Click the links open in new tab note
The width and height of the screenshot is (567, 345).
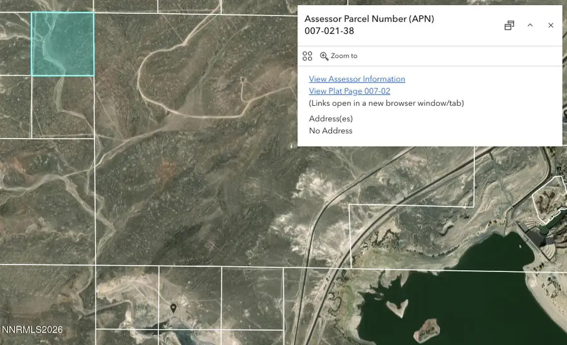point(386,103)
